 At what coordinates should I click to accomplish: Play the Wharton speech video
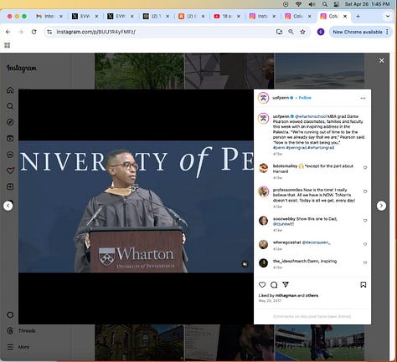point(136,206)
